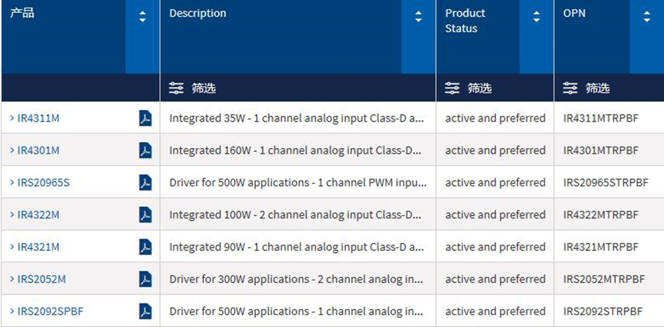Viewport: 664px width, 327px height.
Task: Sort the table by the Product Status column
Action: point(536,17)
